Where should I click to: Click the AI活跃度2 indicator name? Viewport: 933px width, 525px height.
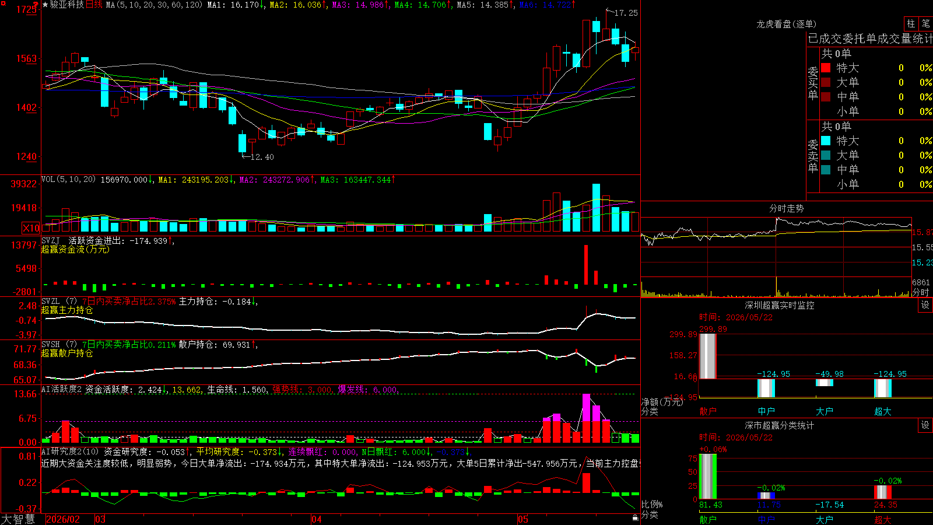[62, 389]
